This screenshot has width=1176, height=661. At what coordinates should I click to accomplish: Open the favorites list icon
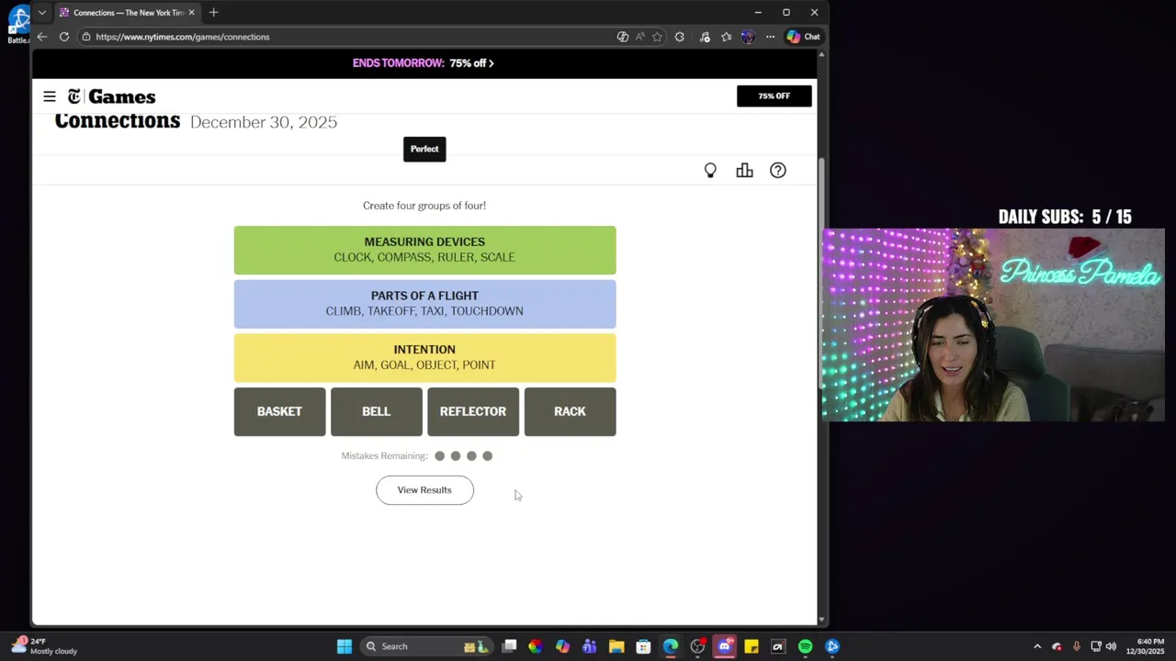coord(727,37)
